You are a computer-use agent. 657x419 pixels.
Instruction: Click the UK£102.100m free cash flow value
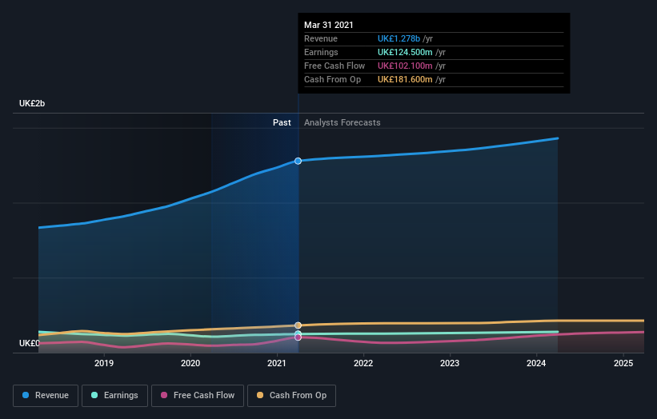405,66
